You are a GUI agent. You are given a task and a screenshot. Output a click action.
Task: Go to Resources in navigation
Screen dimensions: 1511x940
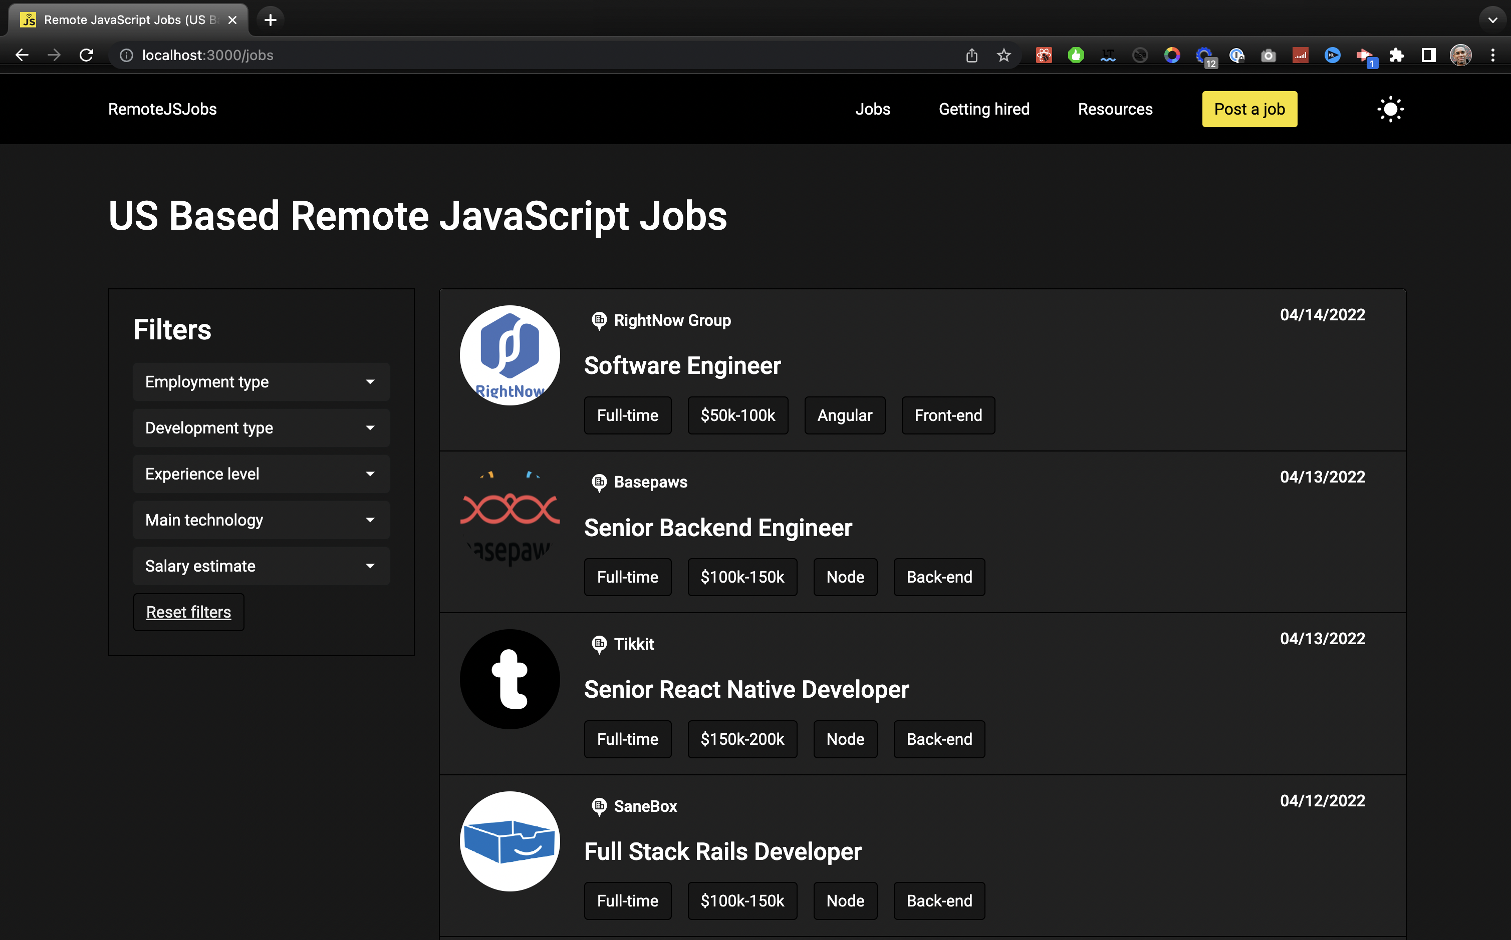click(x=1115, y=110)
